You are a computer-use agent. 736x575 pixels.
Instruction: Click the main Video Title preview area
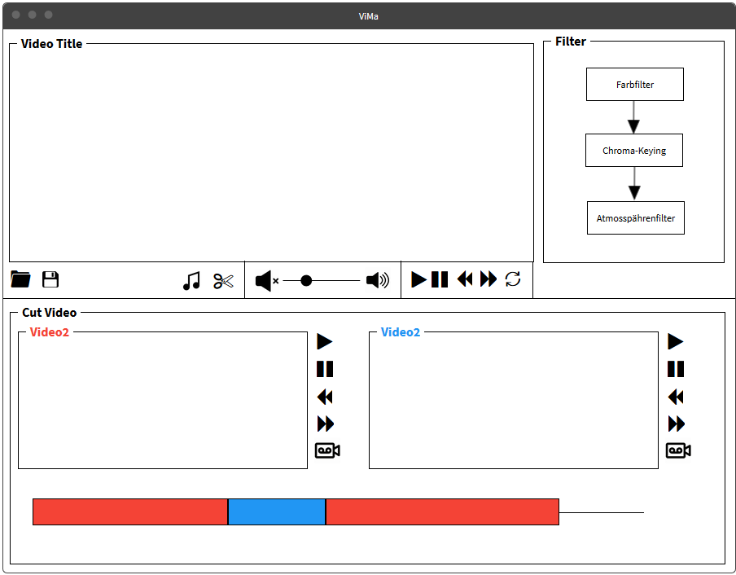pyautogui.click(x=271, y=153)
